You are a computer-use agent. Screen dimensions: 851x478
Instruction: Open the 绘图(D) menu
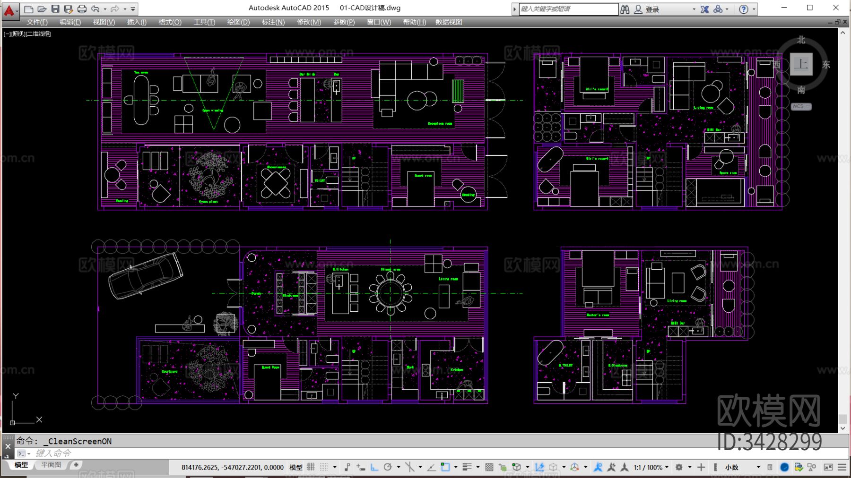click(238, 22)
